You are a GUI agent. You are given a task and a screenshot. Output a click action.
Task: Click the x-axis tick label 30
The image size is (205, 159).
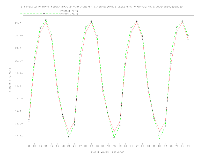point(86,146)
